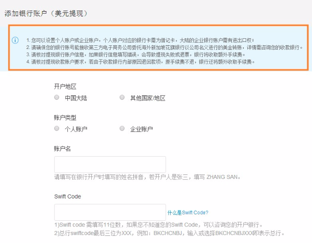Click into the Swift Code input box

[x=110, y=212]
